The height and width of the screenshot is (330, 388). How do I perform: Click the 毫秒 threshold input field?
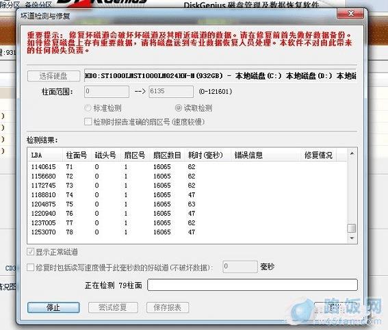point(240,266)
